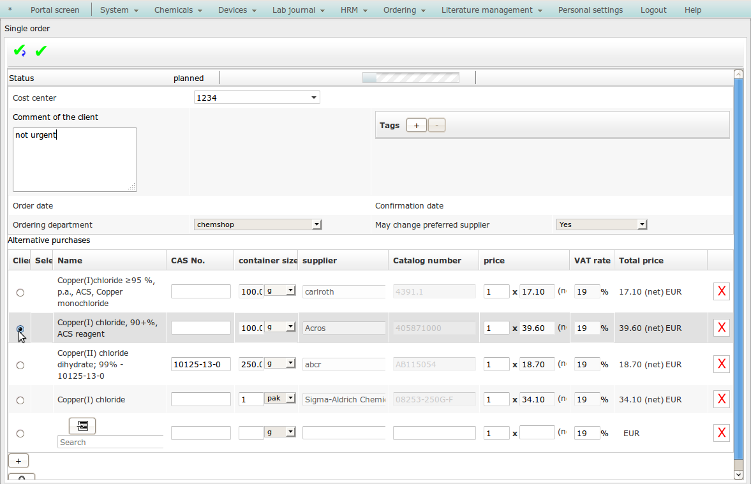Viewport: 751px width, 484px height.
Task: Click the red X on the empty row
Action: tap(722, 433)
